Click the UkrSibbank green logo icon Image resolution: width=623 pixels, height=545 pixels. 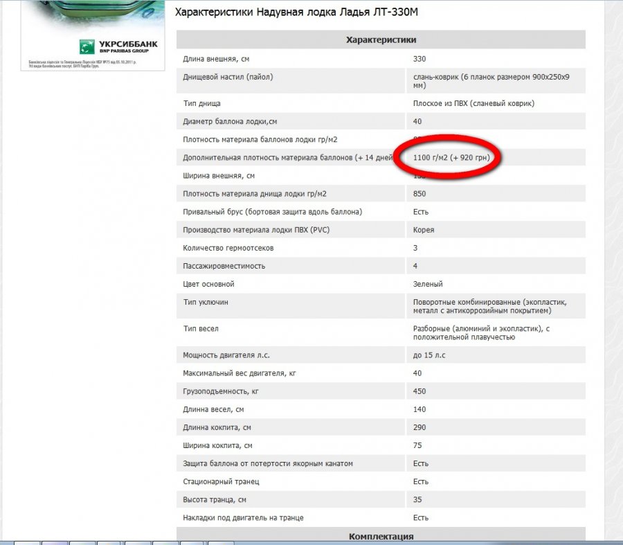tap(87, 47)
